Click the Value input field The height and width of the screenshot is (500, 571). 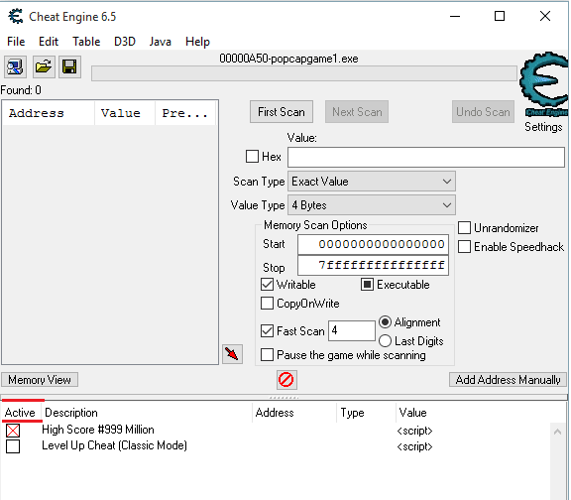426,158
